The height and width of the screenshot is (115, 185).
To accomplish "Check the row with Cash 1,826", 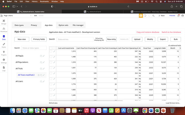I will (x=51, y=90).
